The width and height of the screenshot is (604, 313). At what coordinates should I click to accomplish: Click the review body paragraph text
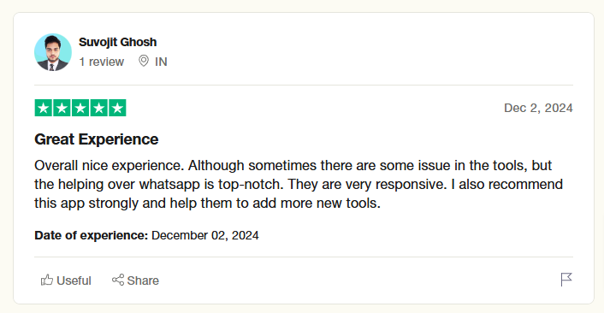tap(299, 185)
